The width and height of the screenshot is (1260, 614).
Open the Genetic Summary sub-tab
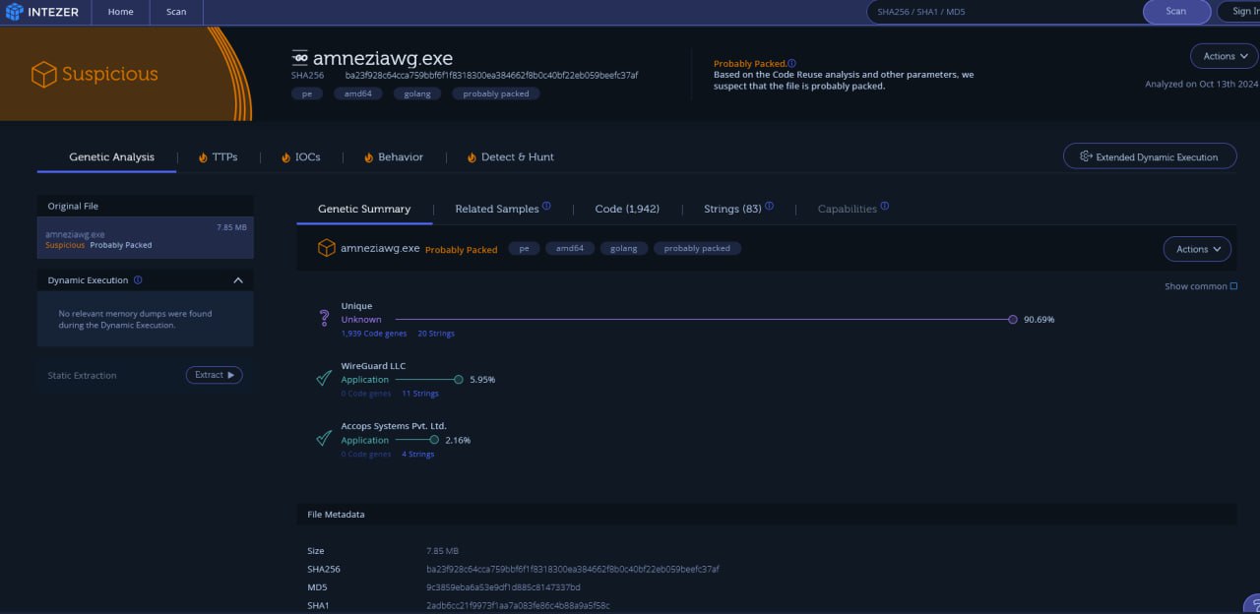[x=364, y=209]
